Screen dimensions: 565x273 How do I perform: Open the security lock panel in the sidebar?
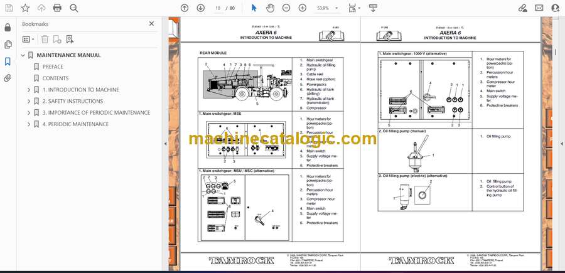[x=8, y=28]
